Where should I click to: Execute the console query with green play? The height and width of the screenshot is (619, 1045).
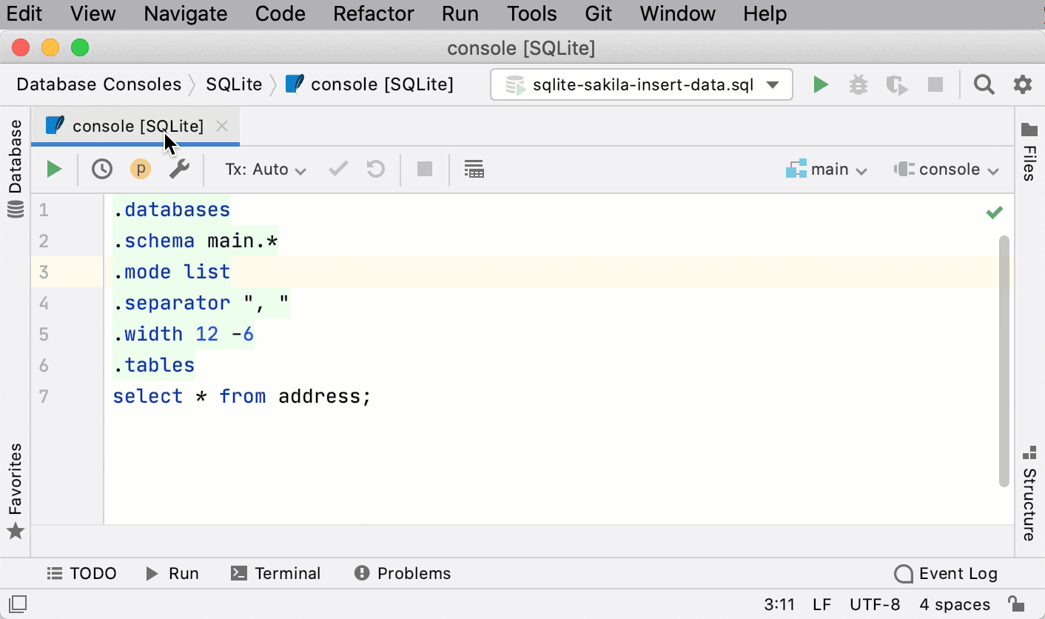54,169
